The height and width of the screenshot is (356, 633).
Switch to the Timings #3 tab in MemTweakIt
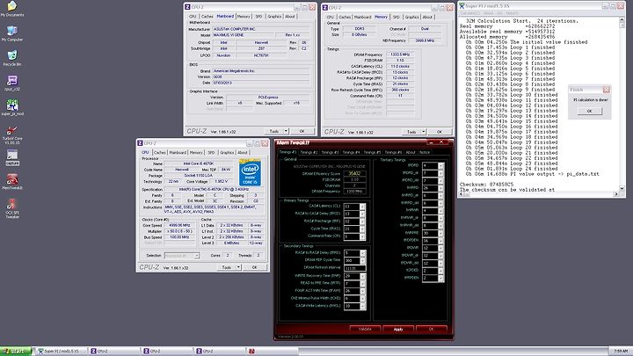[330, 152]
